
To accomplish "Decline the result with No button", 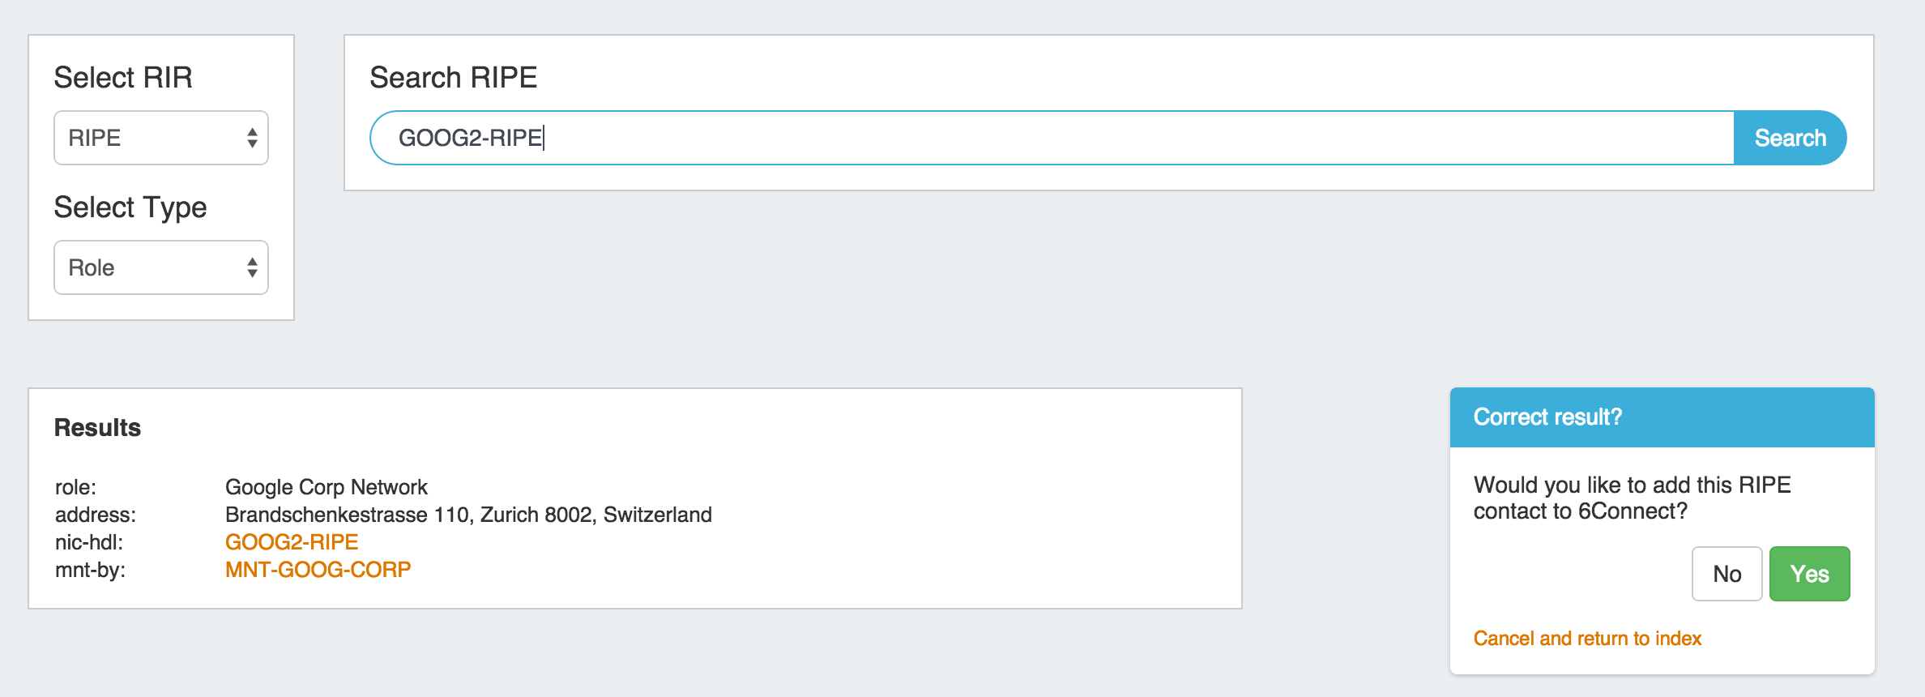I will pos(1727,574).
